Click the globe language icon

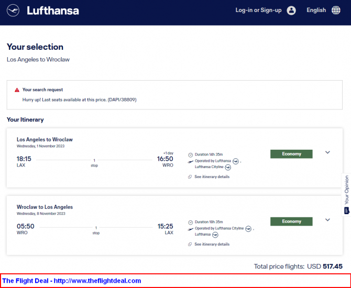coord(336,10)
